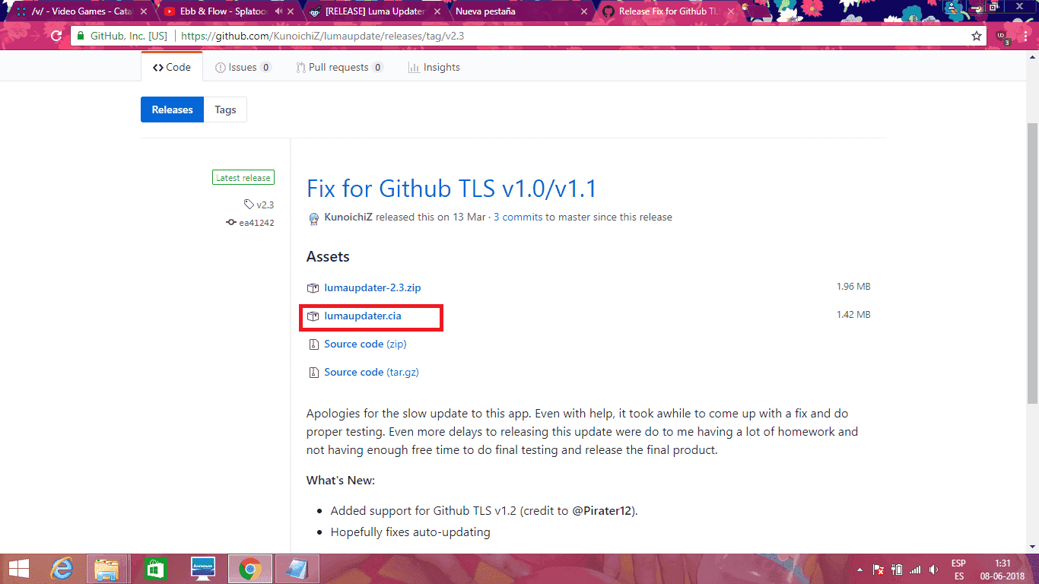The height and width of the screenshot is (584, 1039).
Task: Open the Lenovo taskbar app
Action: pos(203,568)
